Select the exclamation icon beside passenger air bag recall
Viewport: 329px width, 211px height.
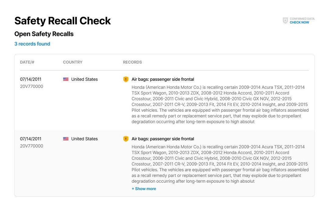(126, 79)
